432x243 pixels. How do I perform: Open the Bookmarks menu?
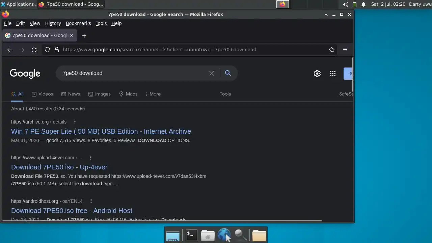pyautogui.click(x=78, y=23)
